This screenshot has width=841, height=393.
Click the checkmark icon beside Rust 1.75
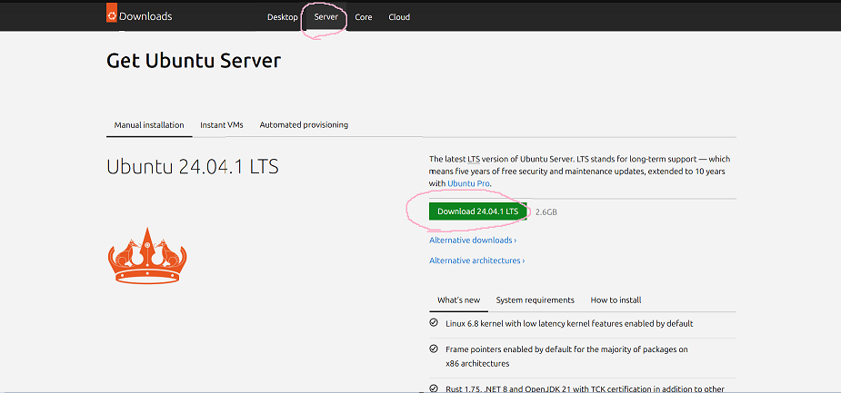coord(434,388)
